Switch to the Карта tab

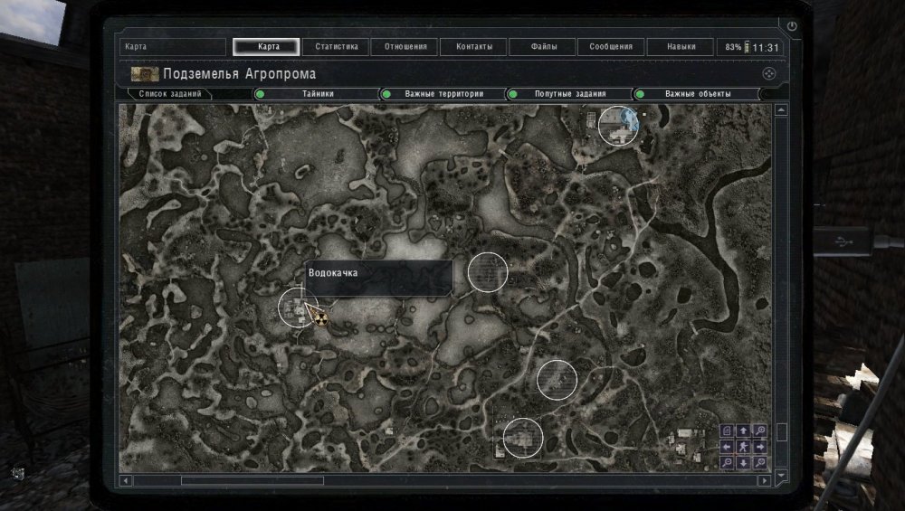pyautogui.click(x=266, y=47)
